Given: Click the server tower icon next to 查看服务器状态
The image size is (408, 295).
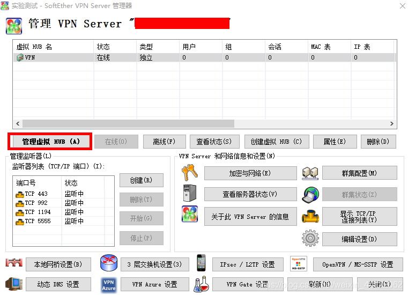Looking at the screenshot, I should [x=190, y=193].
